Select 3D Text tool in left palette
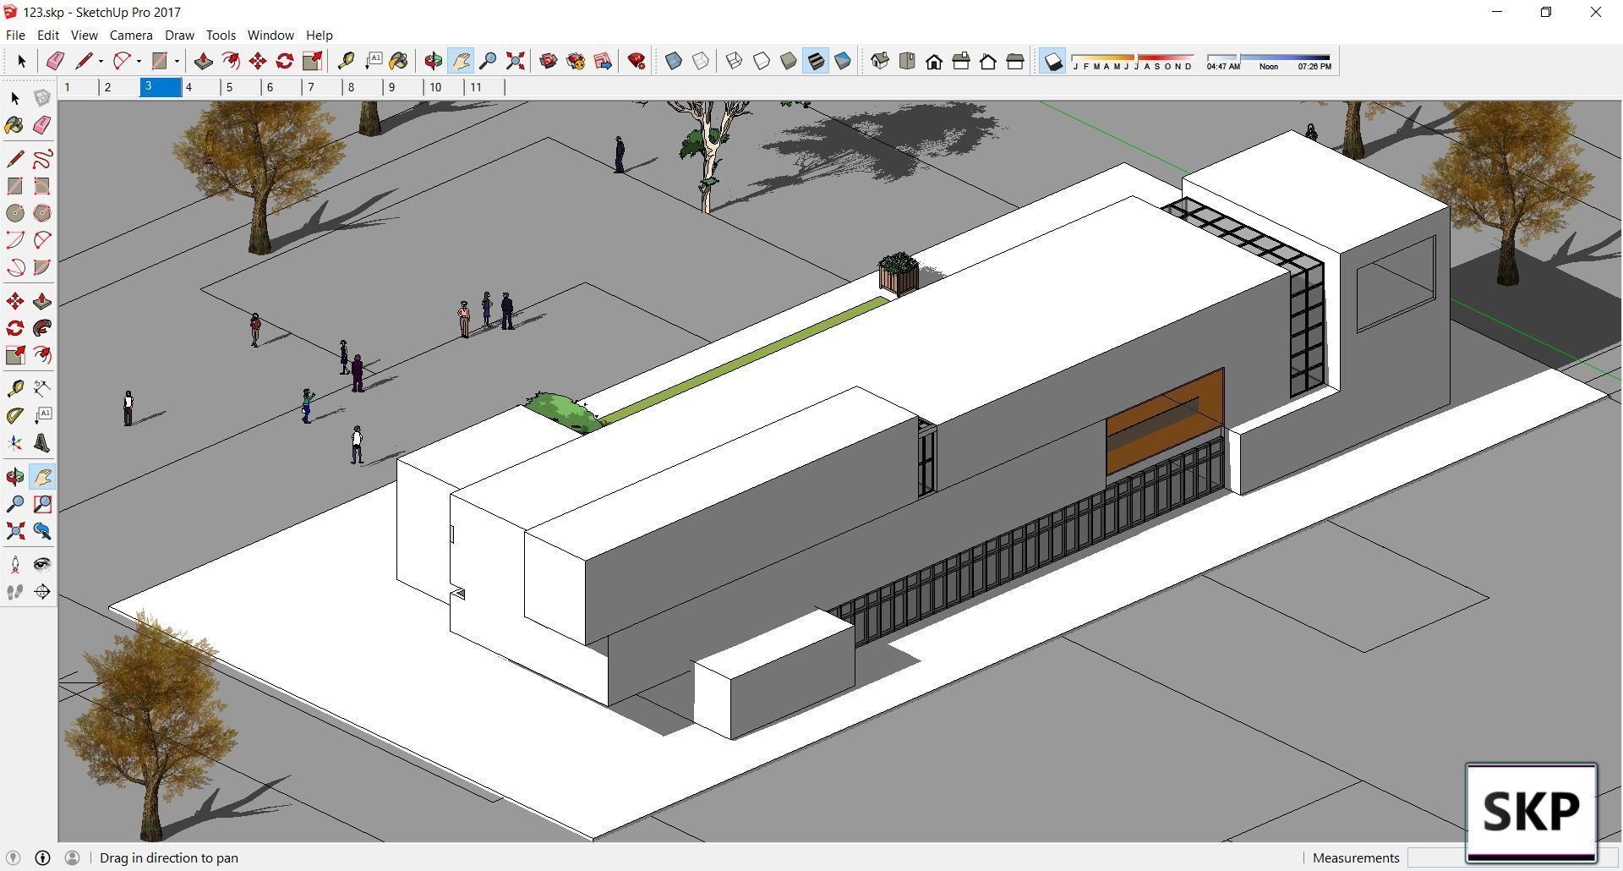This screenshot has width=1623, height=871. 42,443
